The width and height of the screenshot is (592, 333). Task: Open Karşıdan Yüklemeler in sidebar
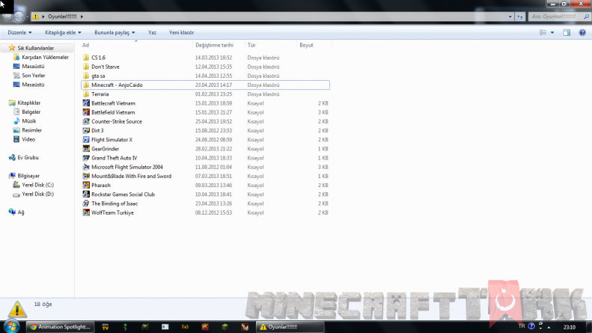(x=45, y=57)
